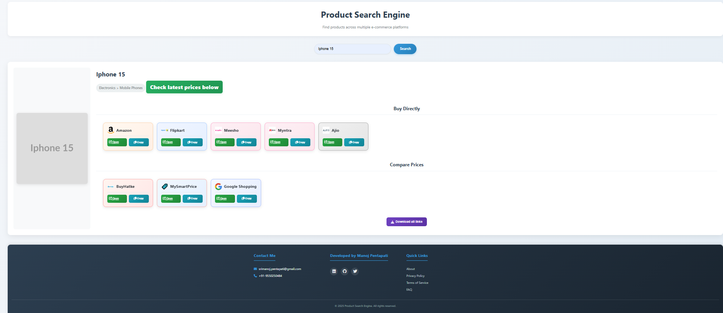Click the phone icon in Contact Me
This screenshot has width=723, height=313.
tap(255, 276)
